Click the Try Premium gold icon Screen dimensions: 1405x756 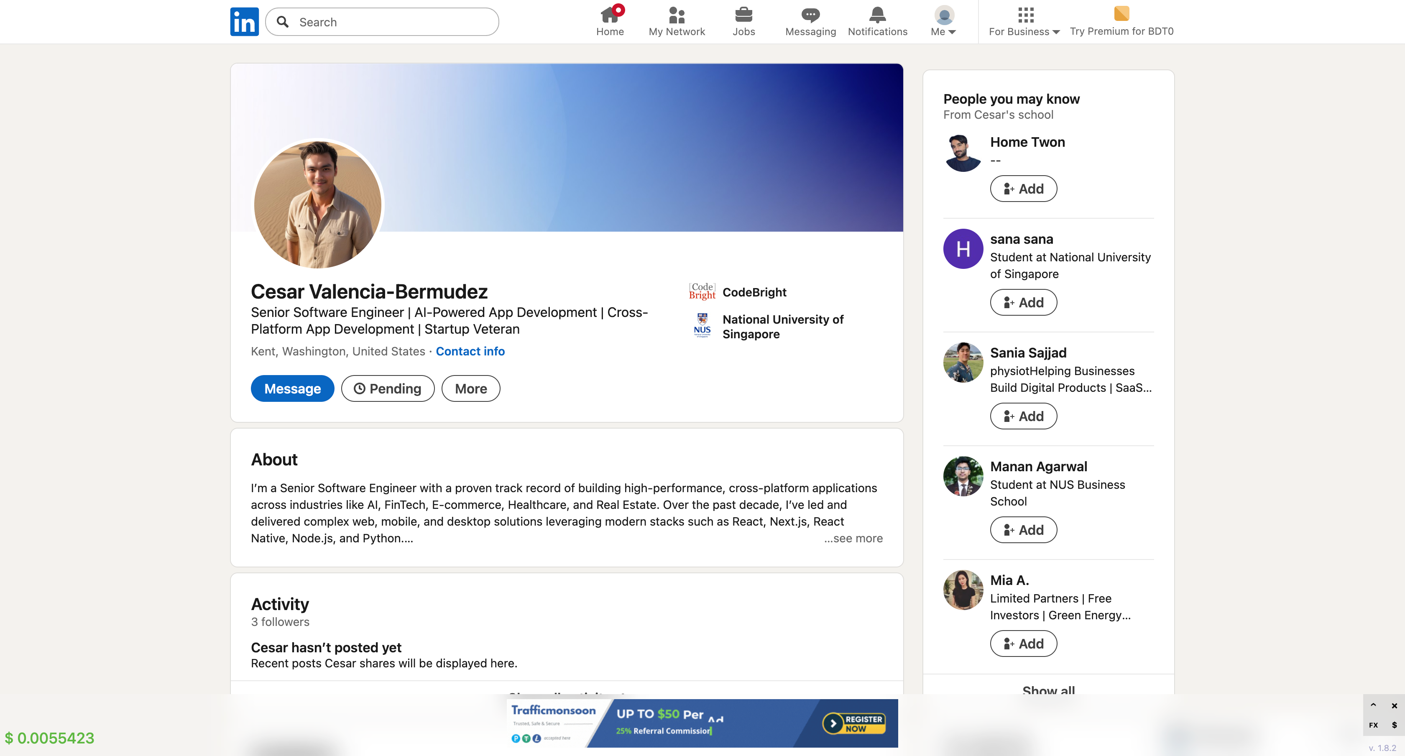[x=1121, y=14]
